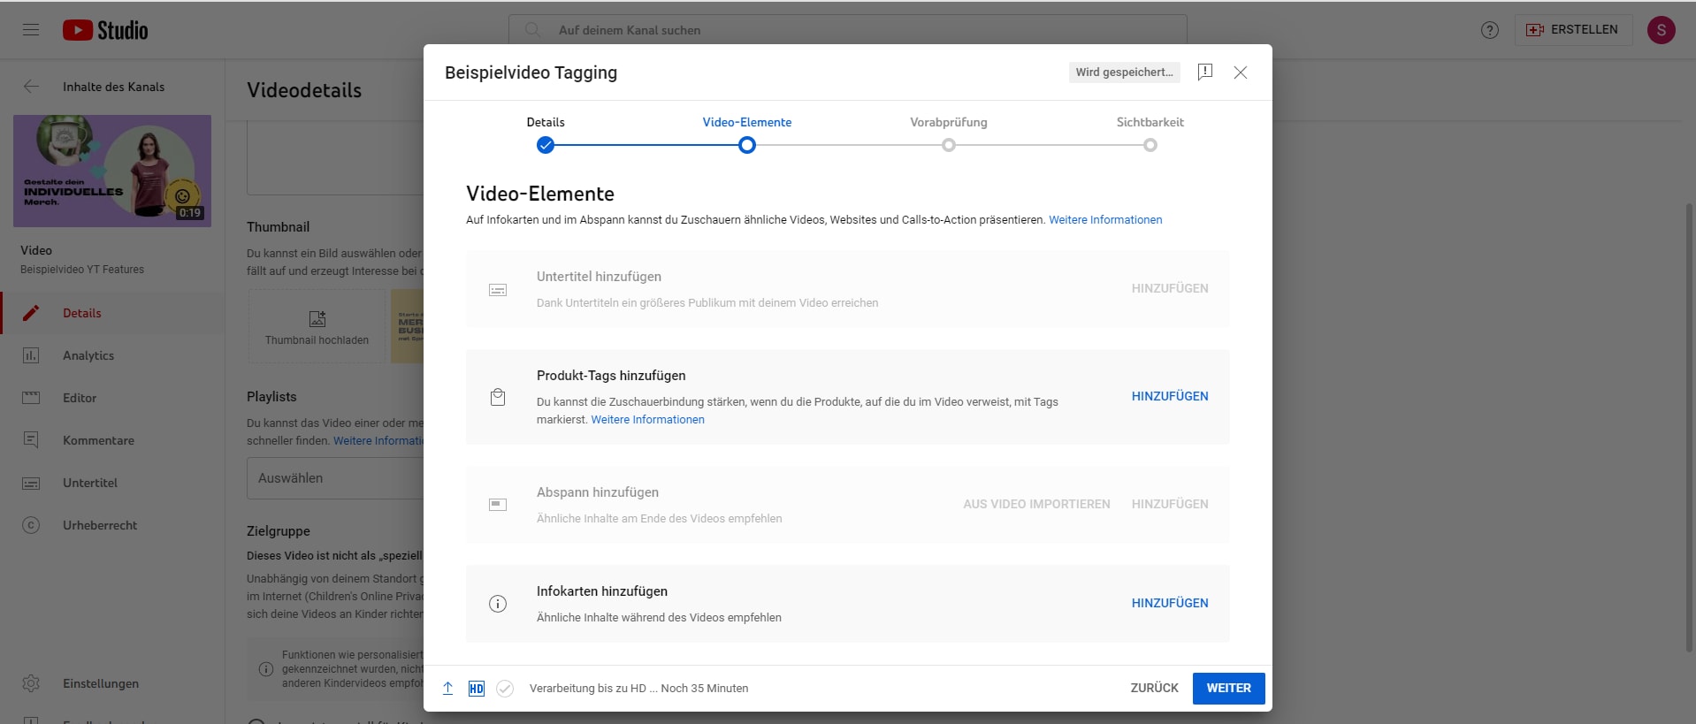Click the Editor clapperboard icon

click(31, 398)
